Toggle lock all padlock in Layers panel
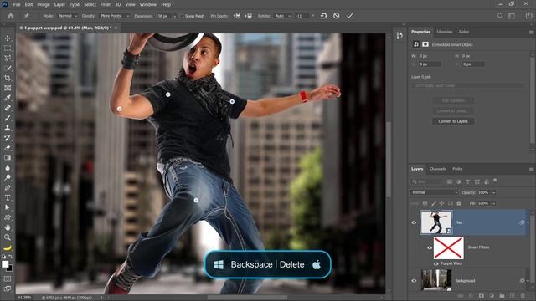The image size is (536, 301). pyautogui.click(x=459, y=203)
